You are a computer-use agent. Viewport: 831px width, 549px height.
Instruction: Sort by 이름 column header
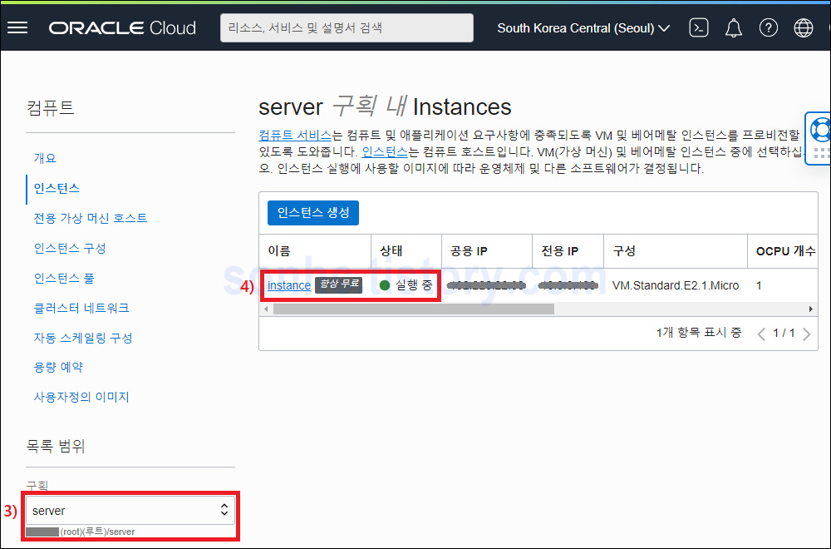[x=279, y=251]
